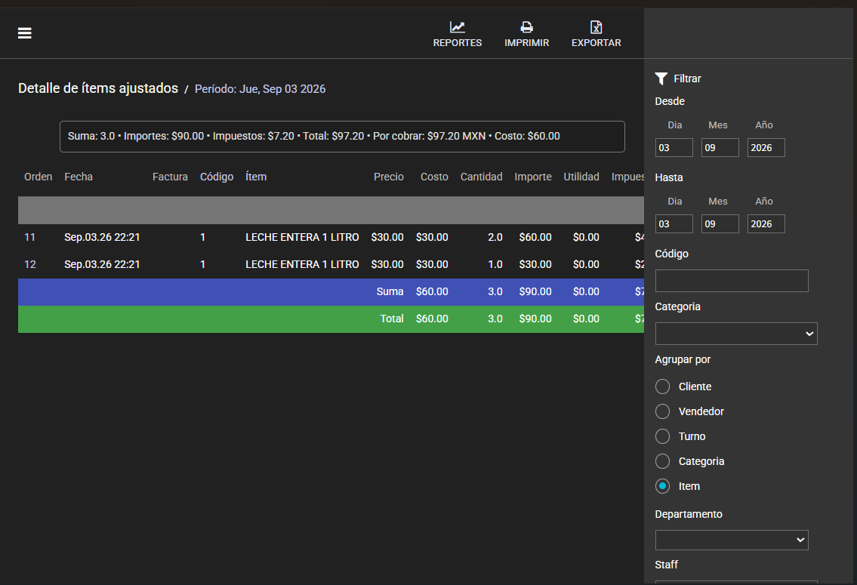Viewport: 857px width, 585px height.
Task: Select the Vendedor grouping option
Action: (662, 411)
